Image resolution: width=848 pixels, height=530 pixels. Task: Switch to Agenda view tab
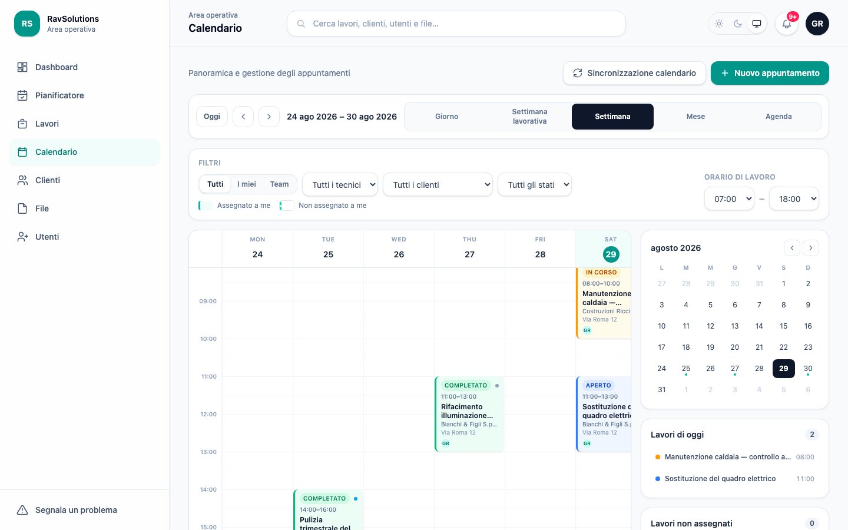[x=779, y=117]
